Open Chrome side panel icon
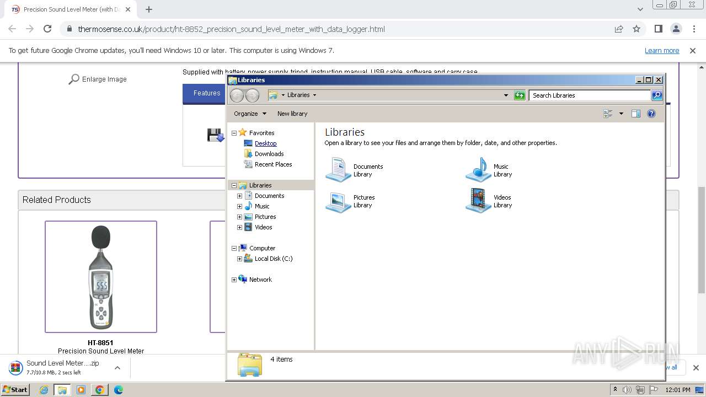 click(659, 29)
